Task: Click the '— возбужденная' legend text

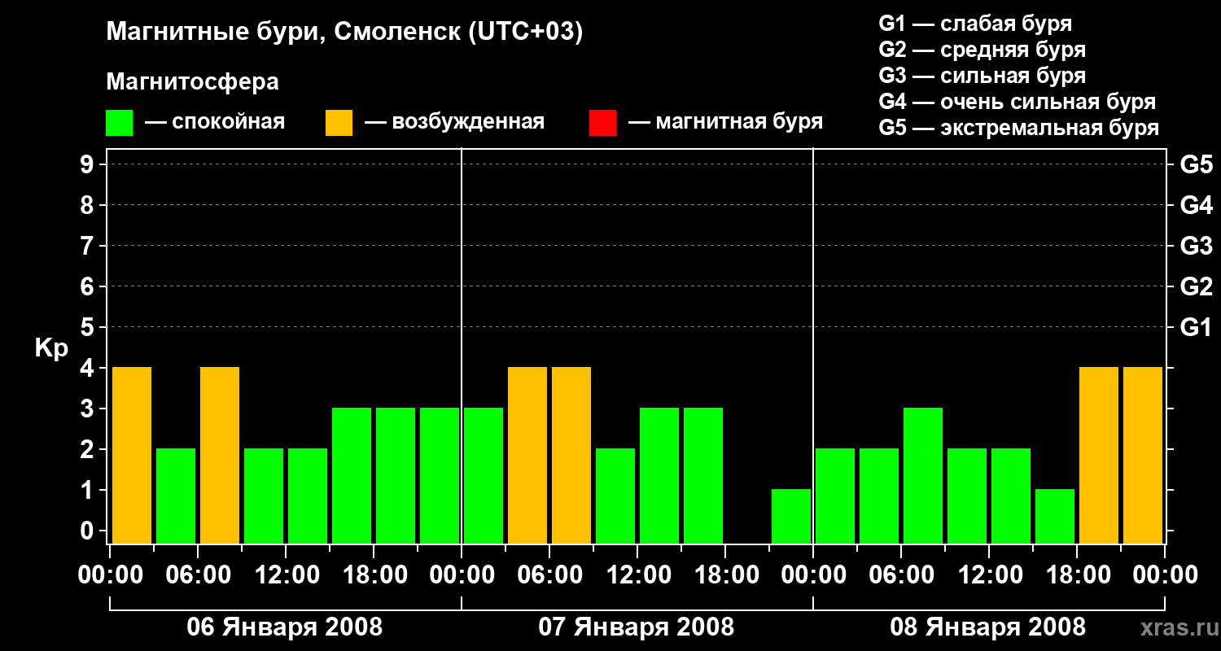Action: (x=455, y=123)
